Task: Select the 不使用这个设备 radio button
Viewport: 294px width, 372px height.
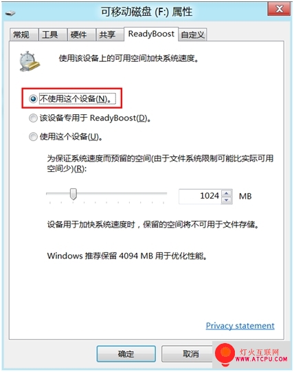Action: [x=33, y=99]
